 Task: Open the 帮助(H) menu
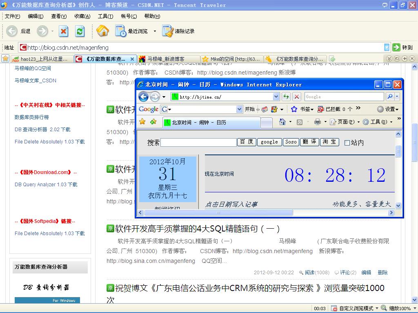(152, 16)
